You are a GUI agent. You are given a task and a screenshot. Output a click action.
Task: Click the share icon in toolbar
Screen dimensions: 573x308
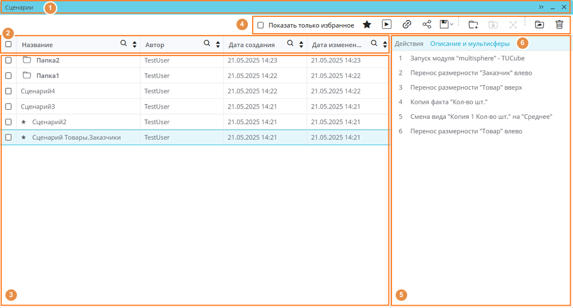427,25
